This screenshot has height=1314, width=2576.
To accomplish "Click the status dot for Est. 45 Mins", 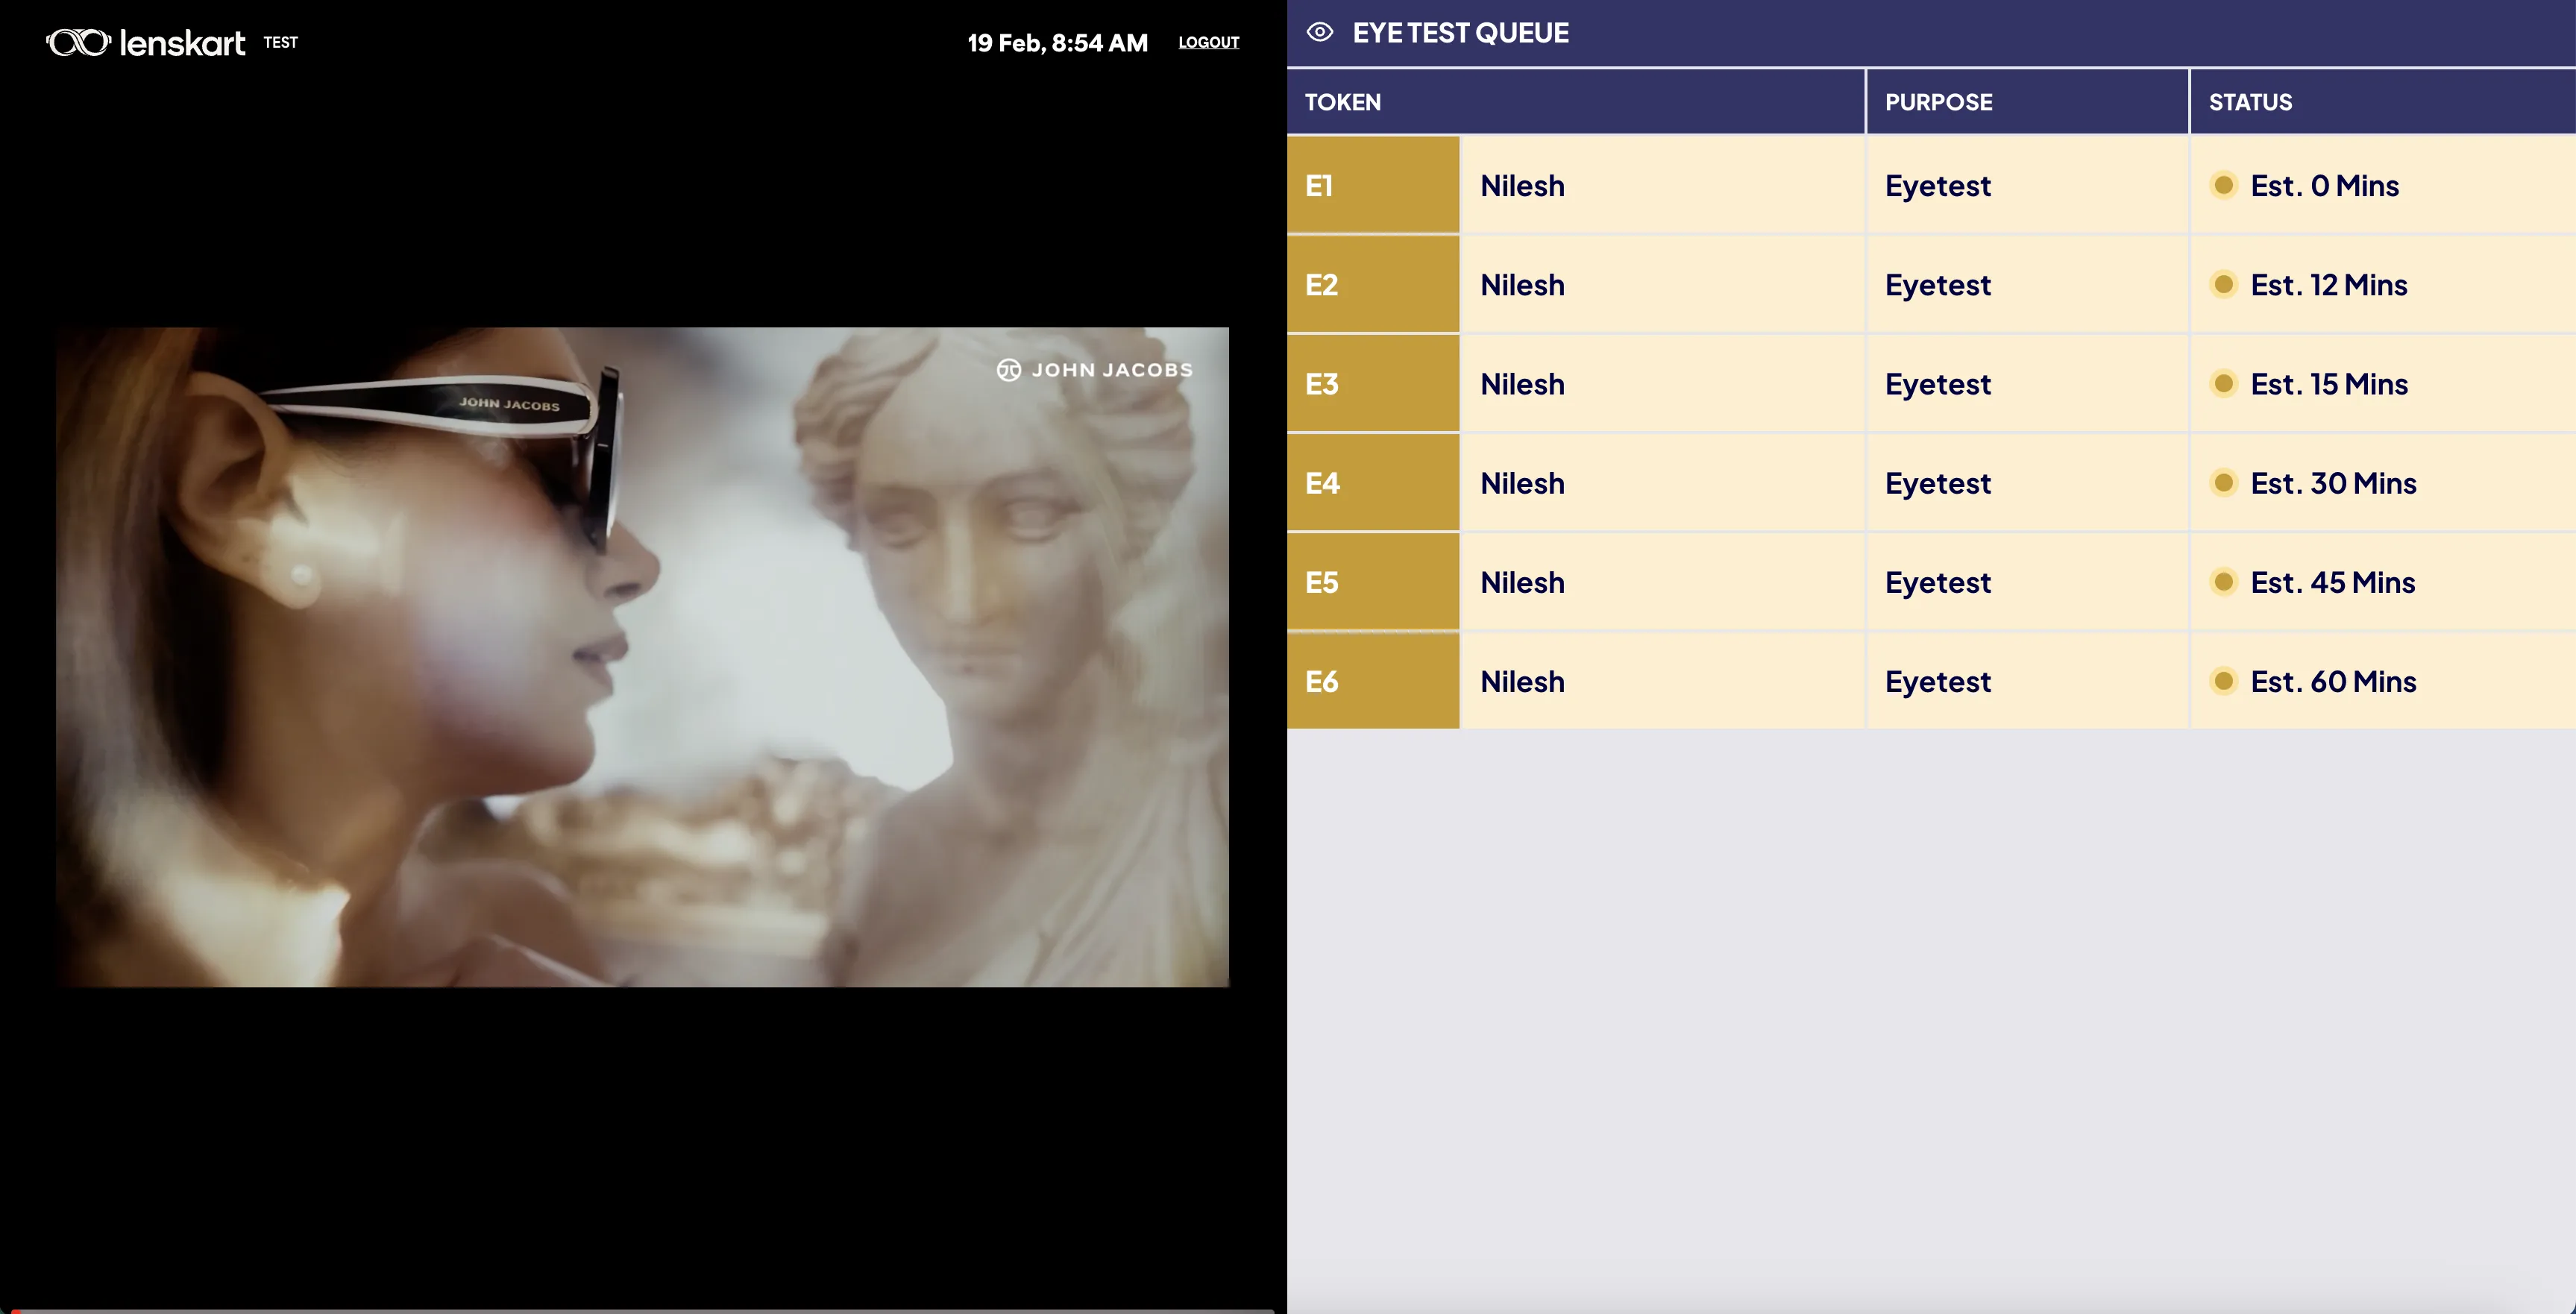I will pos(2223,582).
